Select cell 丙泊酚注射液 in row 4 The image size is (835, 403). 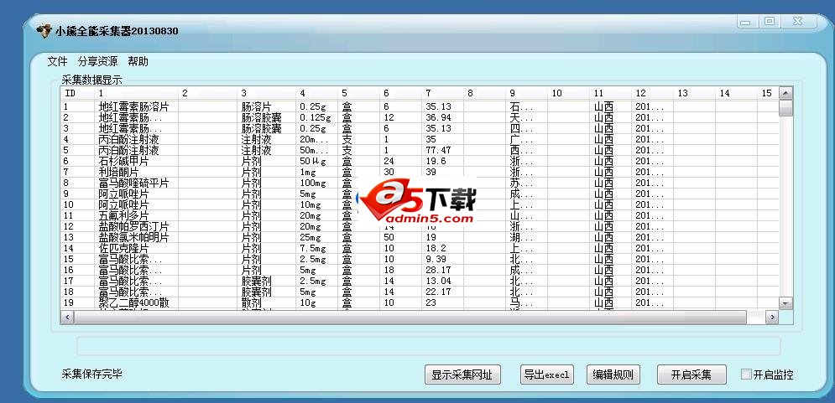pos(129,139)
